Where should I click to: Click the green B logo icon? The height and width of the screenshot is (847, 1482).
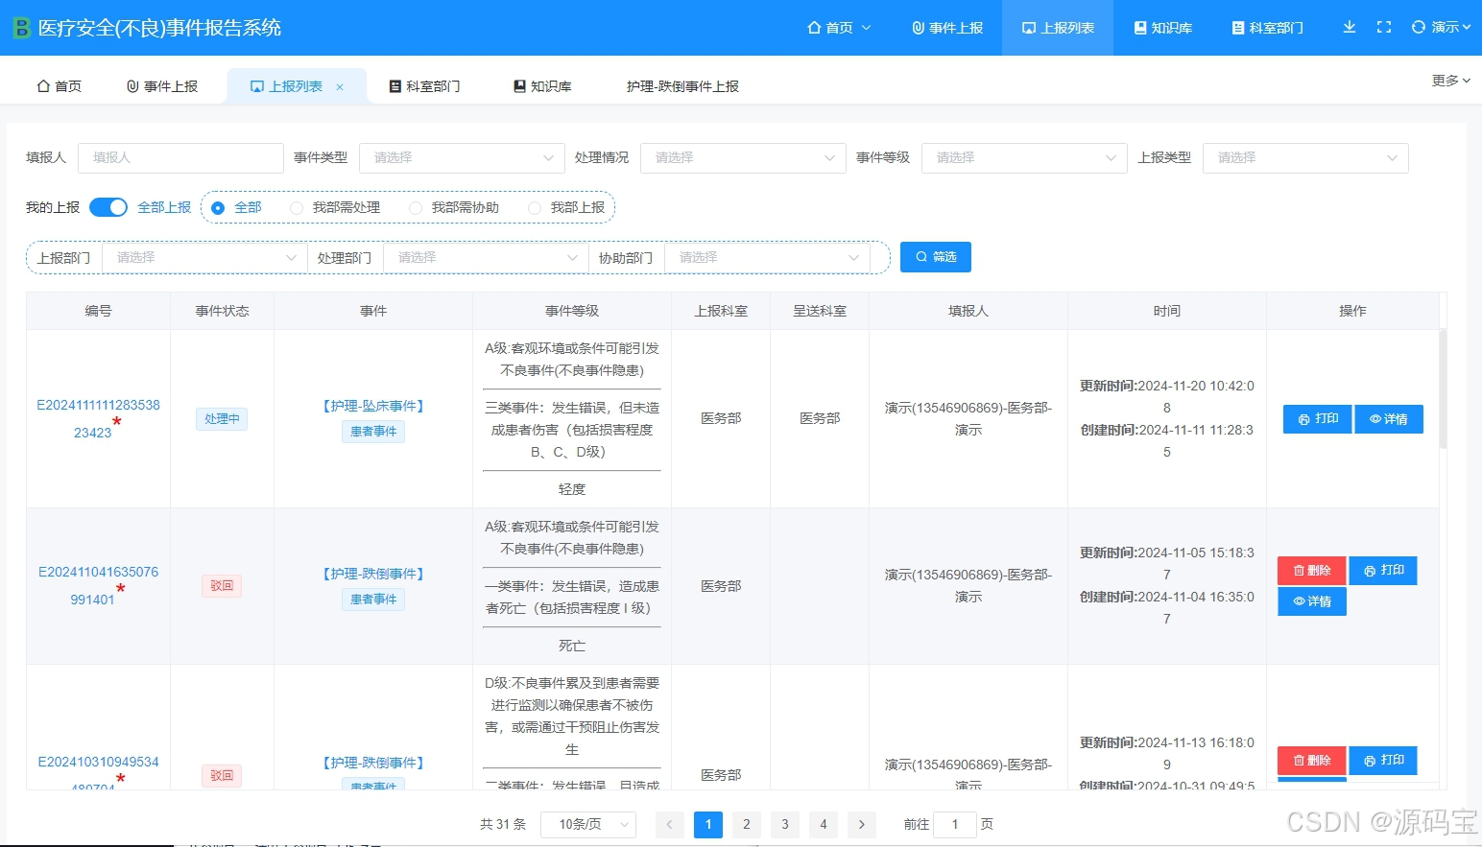[21, 28]
